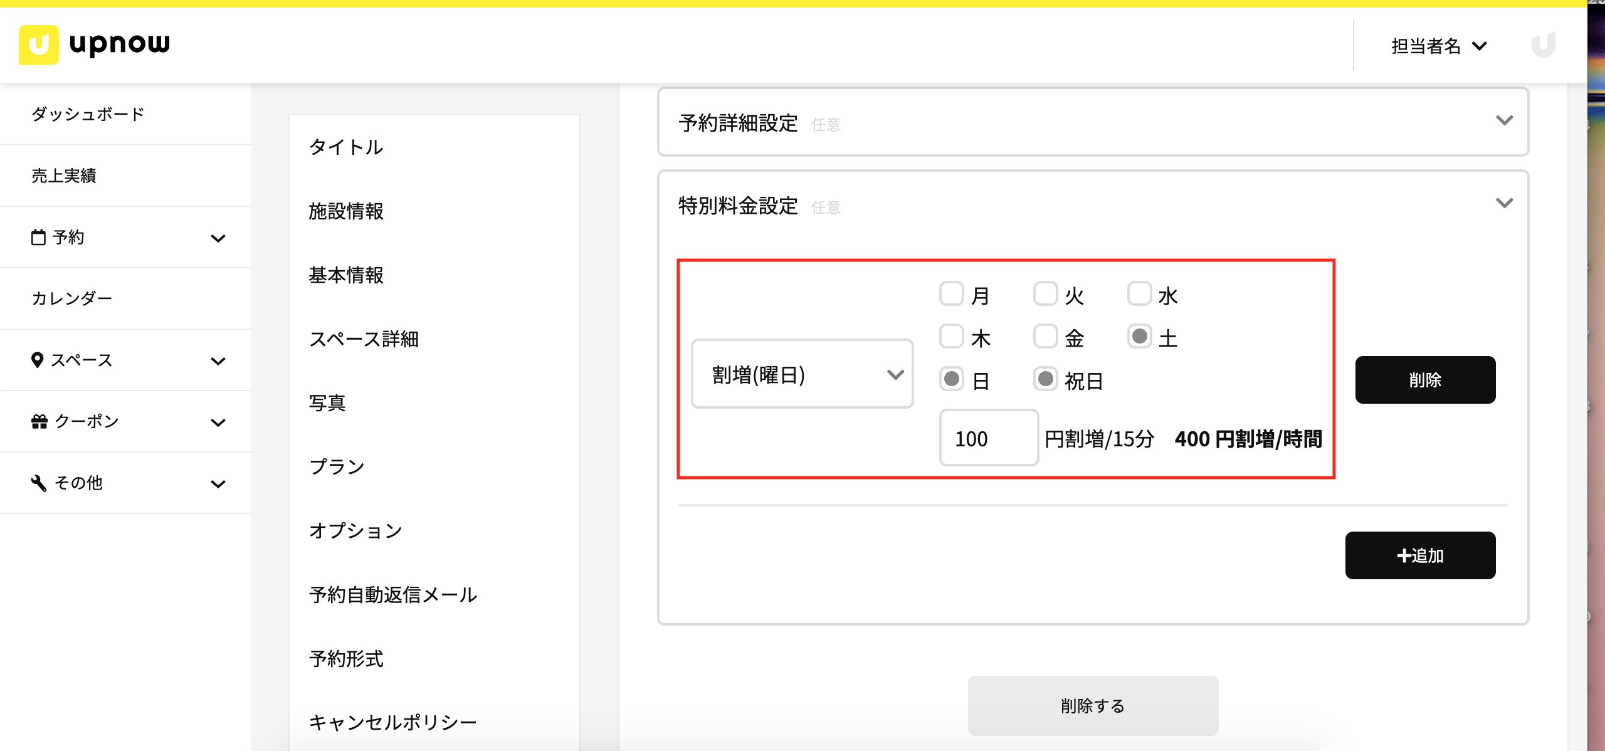Click the +追加 button
The image size is (1605, 751).
point(1420,555)
